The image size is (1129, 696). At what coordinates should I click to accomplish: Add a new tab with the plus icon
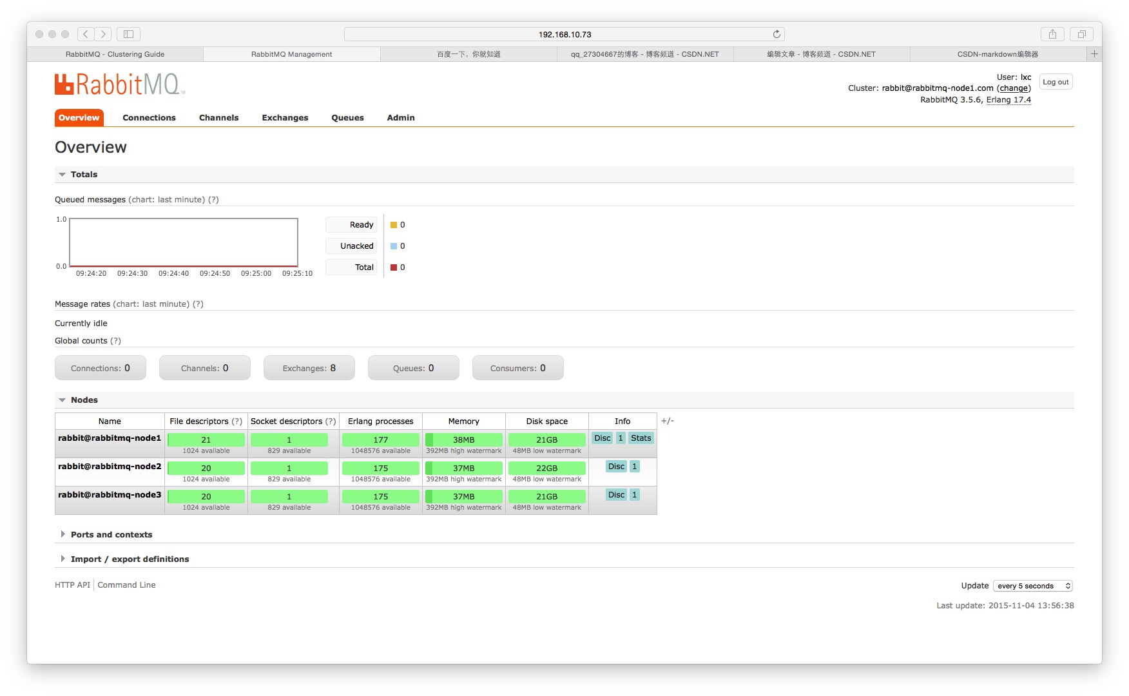click(1094, 54)
